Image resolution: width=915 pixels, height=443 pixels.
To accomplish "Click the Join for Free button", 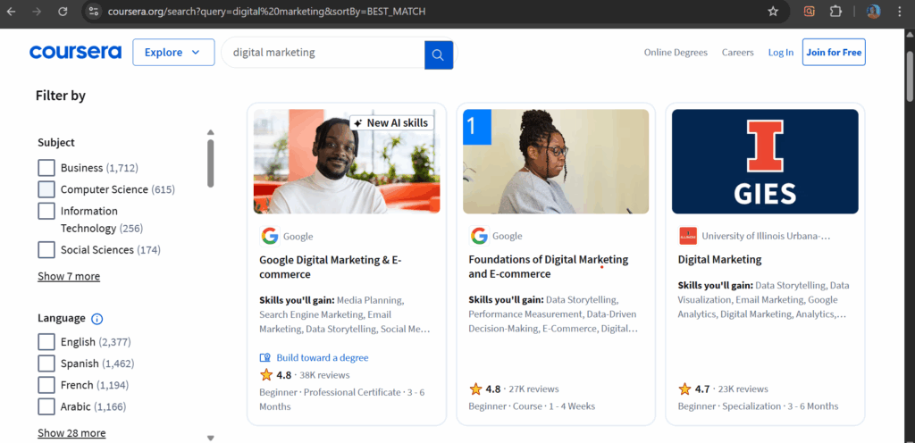I will (834, 53).
